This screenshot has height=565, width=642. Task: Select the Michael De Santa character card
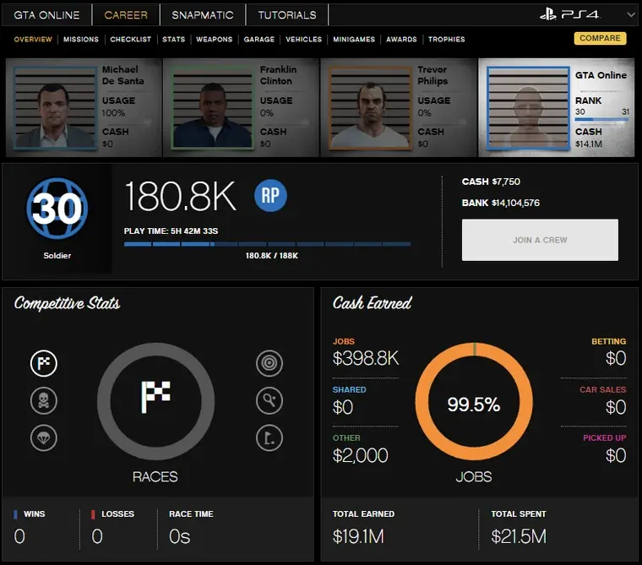pos(83,107)
